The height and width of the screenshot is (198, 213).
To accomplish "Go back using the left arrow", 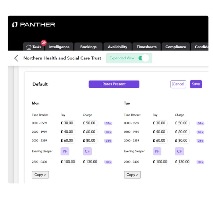I will point(16,58).
